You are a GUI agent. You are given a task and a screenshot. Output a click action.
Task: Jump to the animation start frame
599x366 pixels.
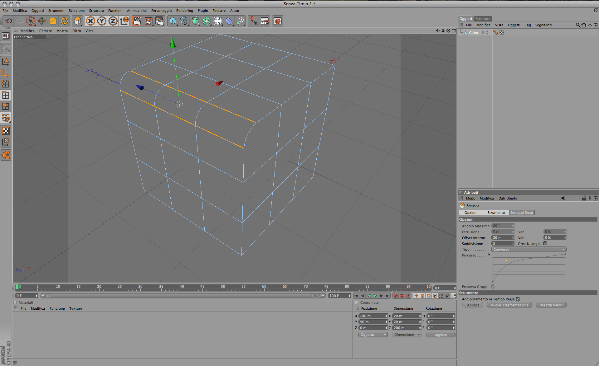point(356,296)
